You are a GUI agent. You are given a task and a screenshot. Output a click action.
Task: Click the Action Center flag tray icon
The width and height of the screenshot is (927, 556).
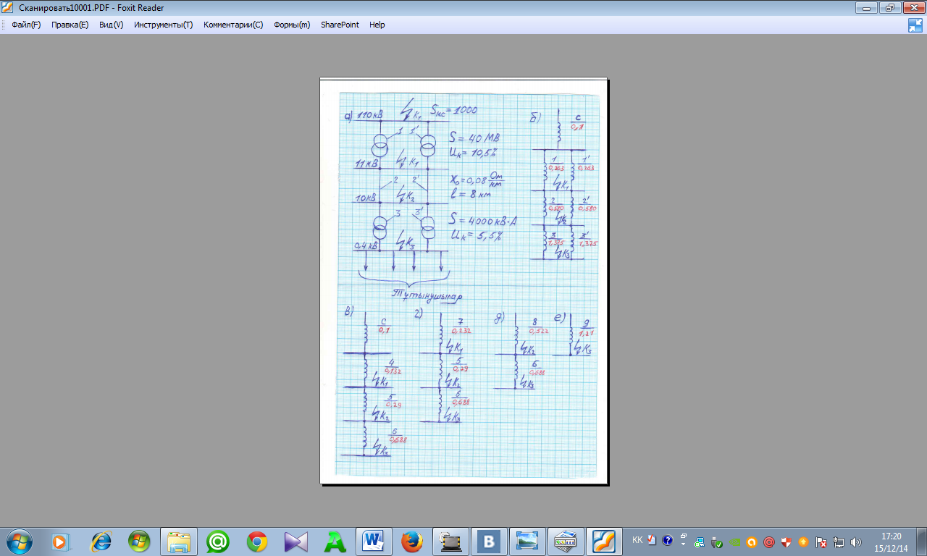coord(821,542)
